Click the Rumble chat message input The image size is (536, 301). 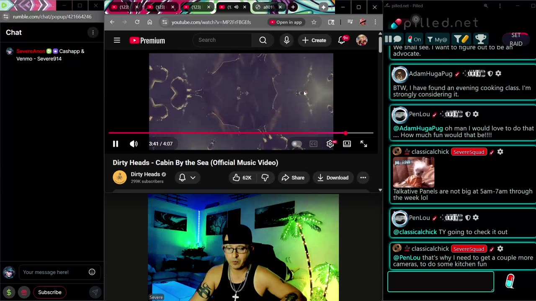point(53,272)
